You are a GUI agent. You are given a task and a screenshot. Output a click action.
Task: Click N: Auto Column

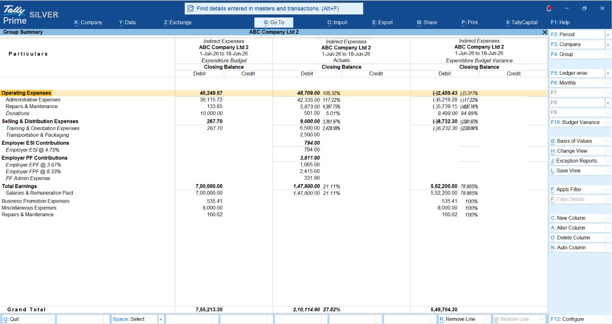(x=577, y=248)
